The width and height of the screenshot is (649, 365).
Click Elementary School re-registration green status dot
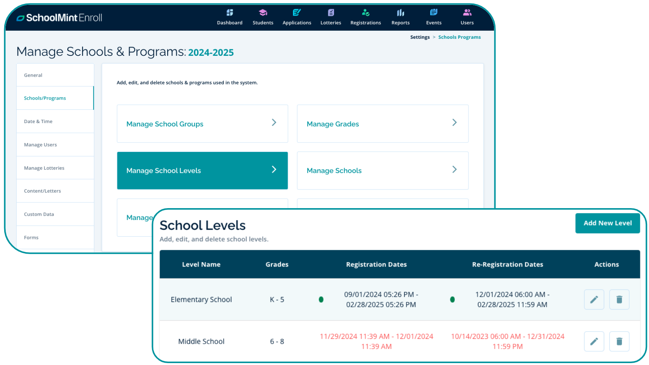(x=452, y=299)
